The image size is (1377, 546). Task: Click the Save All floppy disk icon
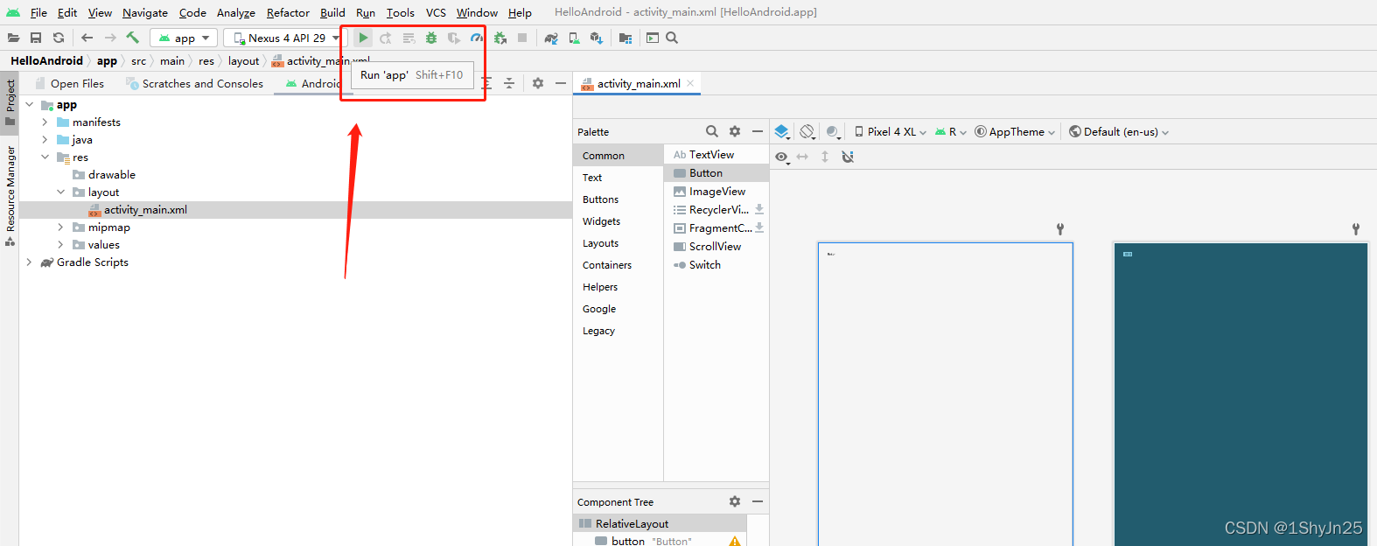tap(36, 38)
